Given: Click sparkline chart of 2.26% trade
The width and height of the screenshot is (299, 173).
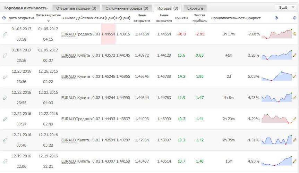Looking at the screenshot, I should point(277,55).
